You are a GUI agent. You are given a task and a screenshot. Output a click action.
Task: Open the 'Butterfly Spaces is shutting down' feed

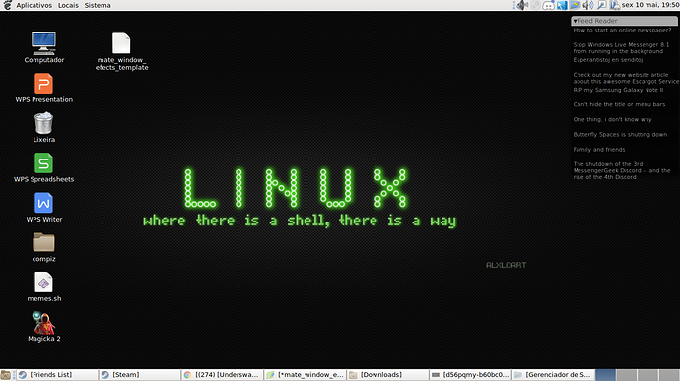coord(620,134)
